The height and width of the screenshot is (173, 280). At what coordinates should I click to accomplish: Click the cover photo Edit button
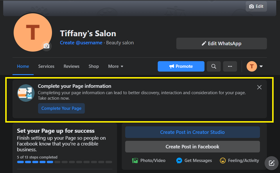point(256,6)
